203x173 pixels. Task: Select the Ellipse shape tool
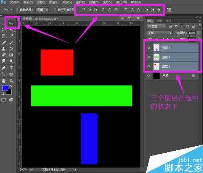click(x=11, y=74)
